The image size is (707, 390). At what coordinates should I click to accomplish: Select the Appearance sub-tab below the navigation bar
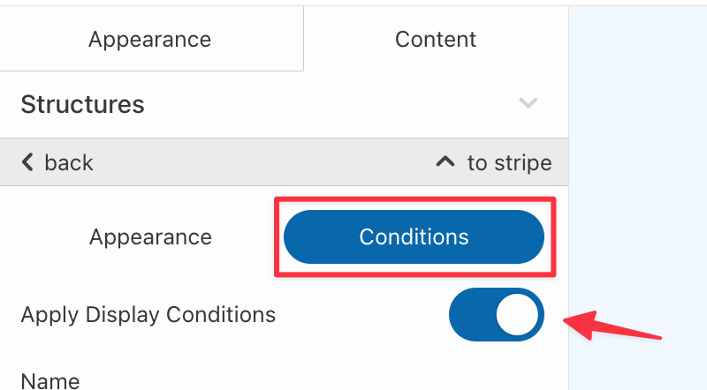[150, 237]
